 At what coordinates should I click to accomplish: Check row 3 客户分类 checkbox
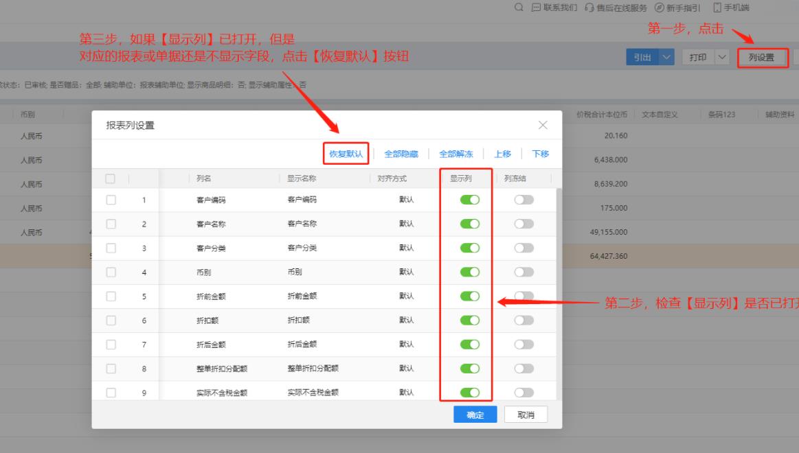click(x=111, y=248)
